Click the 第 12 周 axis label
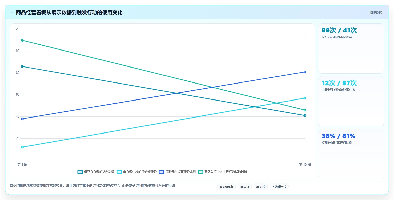This screenshot has width=394, height=200. click(x=305, y=165)
